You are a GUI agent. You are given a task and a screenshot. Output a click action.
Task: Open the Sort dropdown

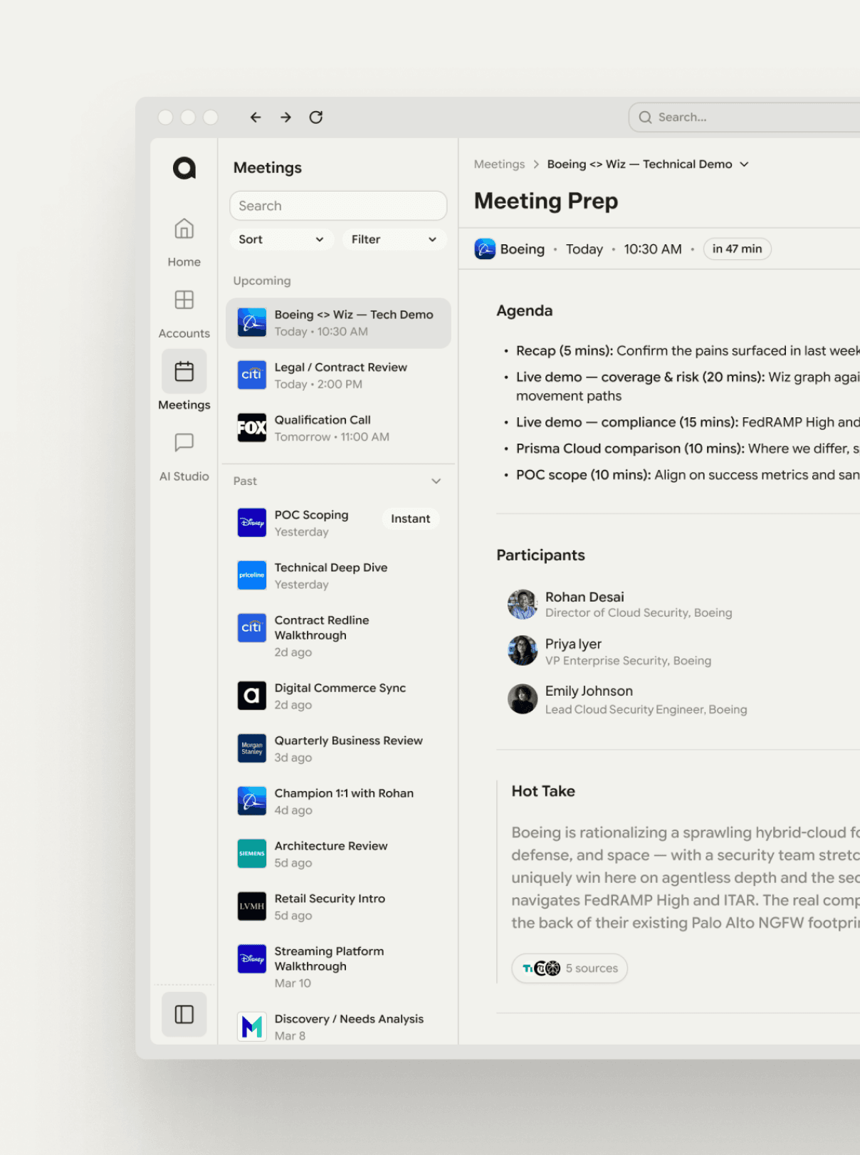281,239
